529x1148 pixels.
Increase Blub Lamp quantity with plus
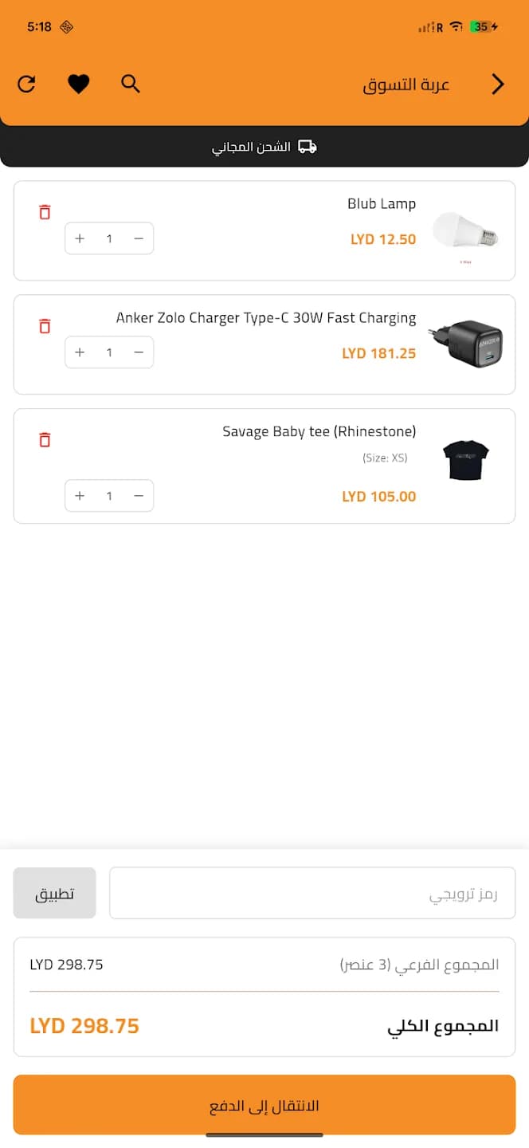pos(80,238)
